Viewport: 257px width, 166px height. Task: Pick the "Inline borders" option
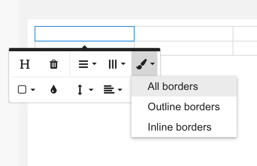(x=179, y=127)
